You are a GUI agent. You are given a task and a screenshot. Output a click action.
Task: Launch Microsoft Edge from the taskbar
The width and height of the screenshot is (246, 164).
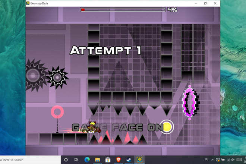point(87,160)
